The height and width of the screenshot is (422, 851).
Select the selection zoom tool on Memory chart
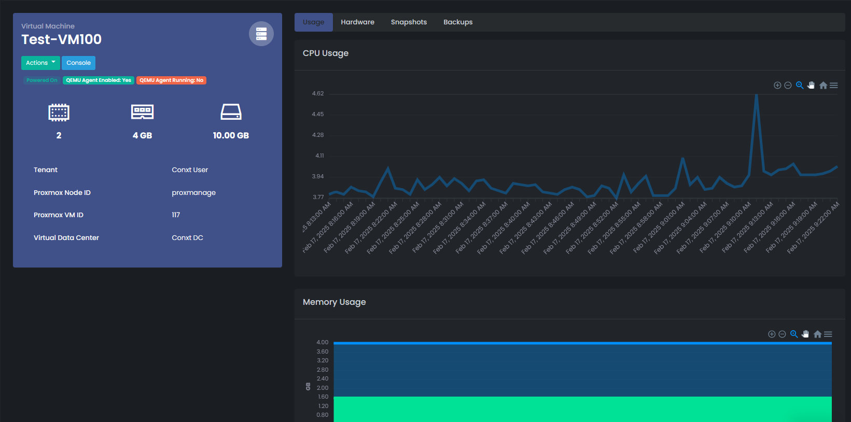coord(794,334)
